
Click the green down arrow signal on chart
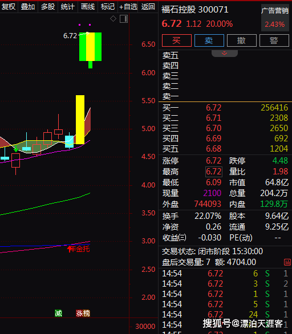click(15, 149)
